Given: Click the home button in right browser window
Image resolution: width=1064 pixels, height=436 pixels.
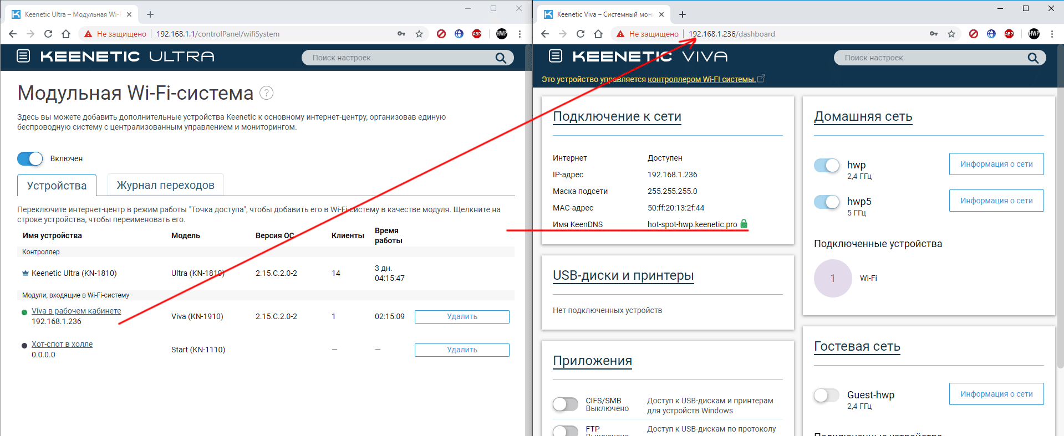Looking at the screenshot, I should (x=598, y=34).
